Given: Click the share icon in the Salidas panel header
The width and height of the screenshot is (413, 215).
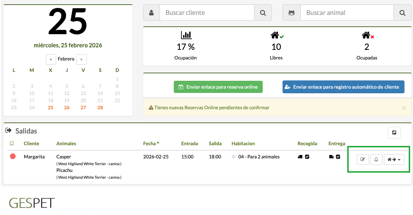Looking at the screenshot, I should click(394, 132).
